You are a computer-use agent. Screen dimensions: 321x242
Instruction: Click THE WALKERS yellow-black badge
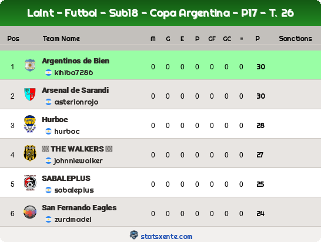30,153
